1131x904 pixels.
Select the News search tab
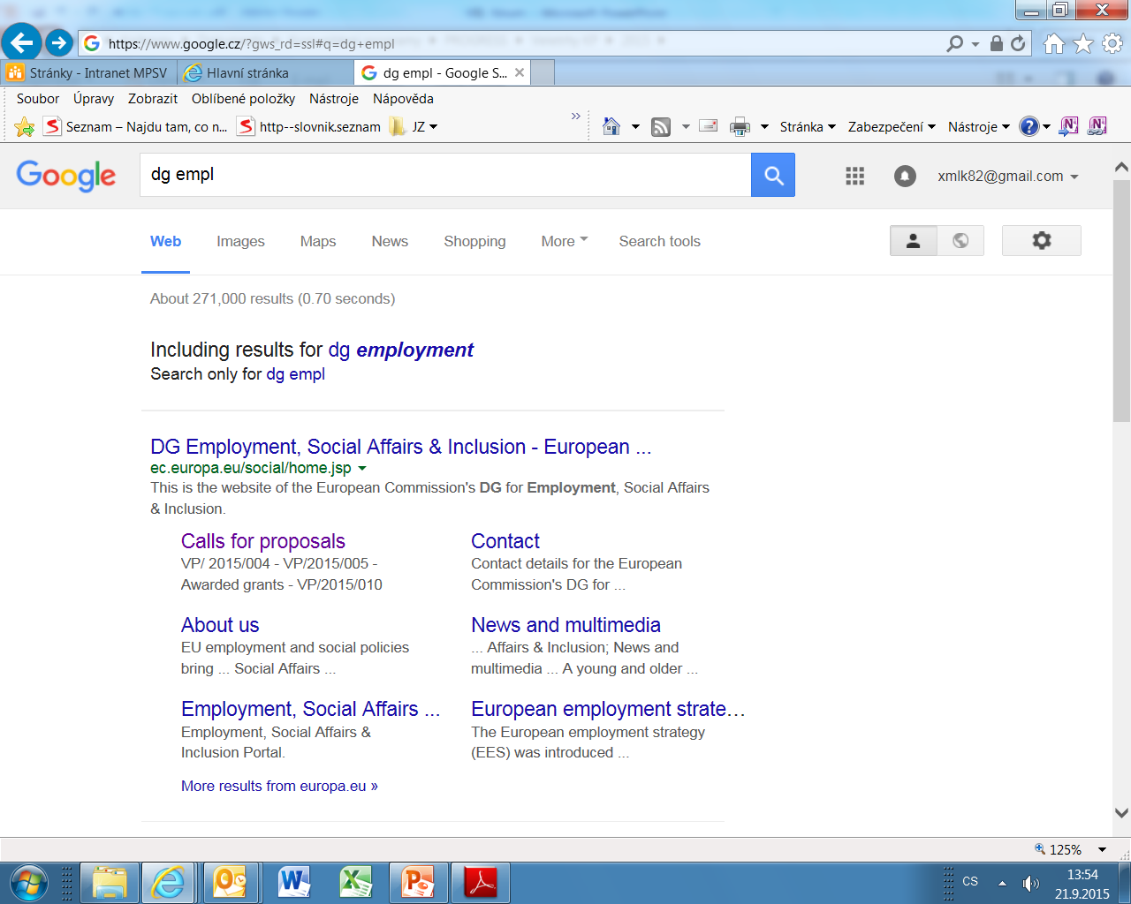click(390, 241)
